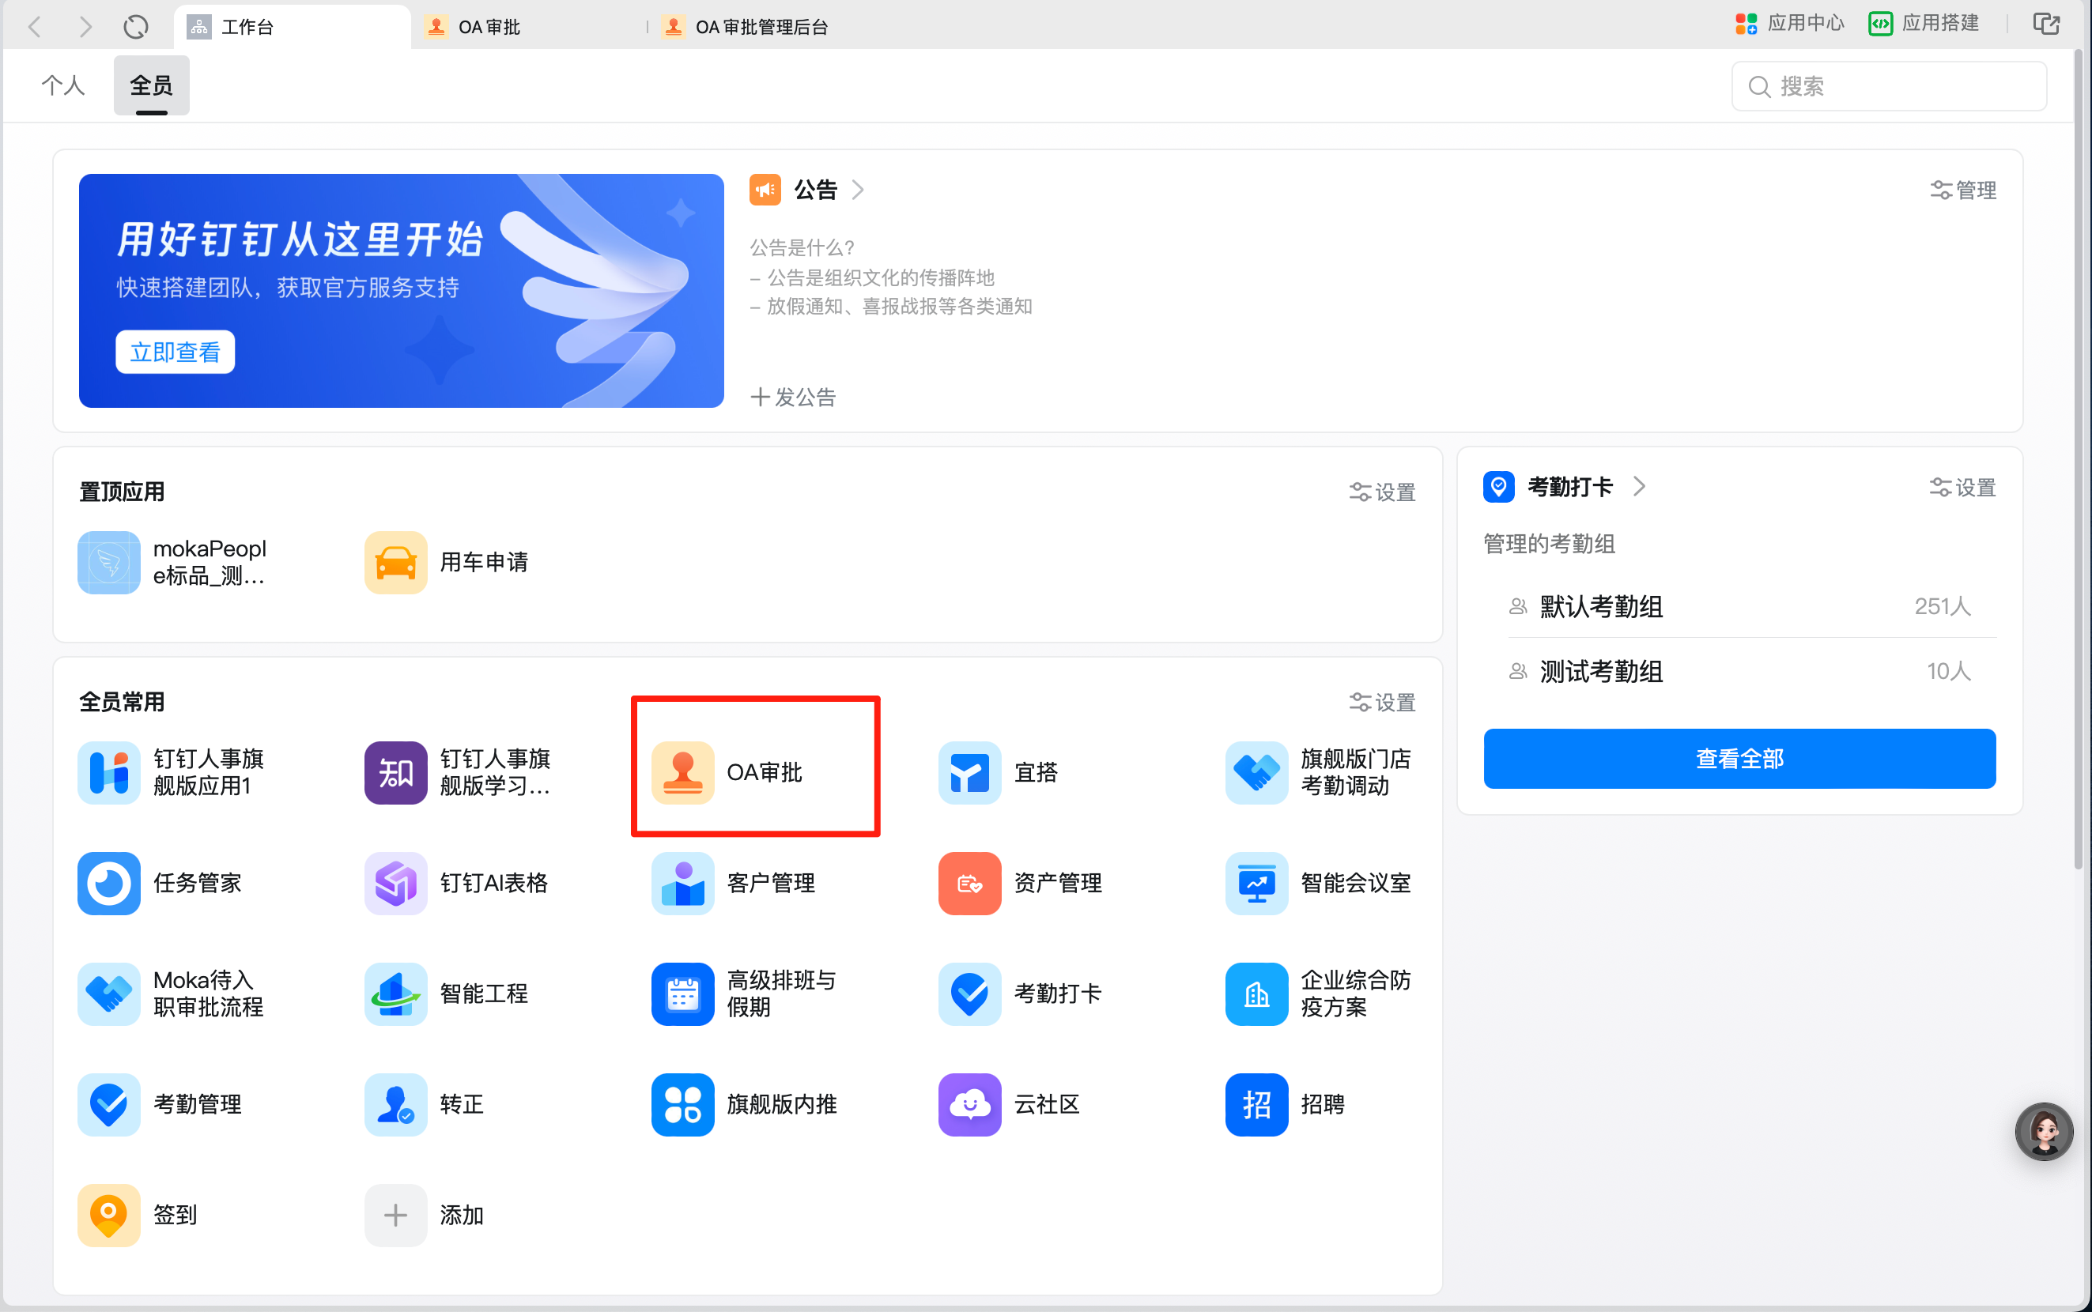
Task: Open pinned mokaPeople标品 app
Action: (x=172, y=562)
